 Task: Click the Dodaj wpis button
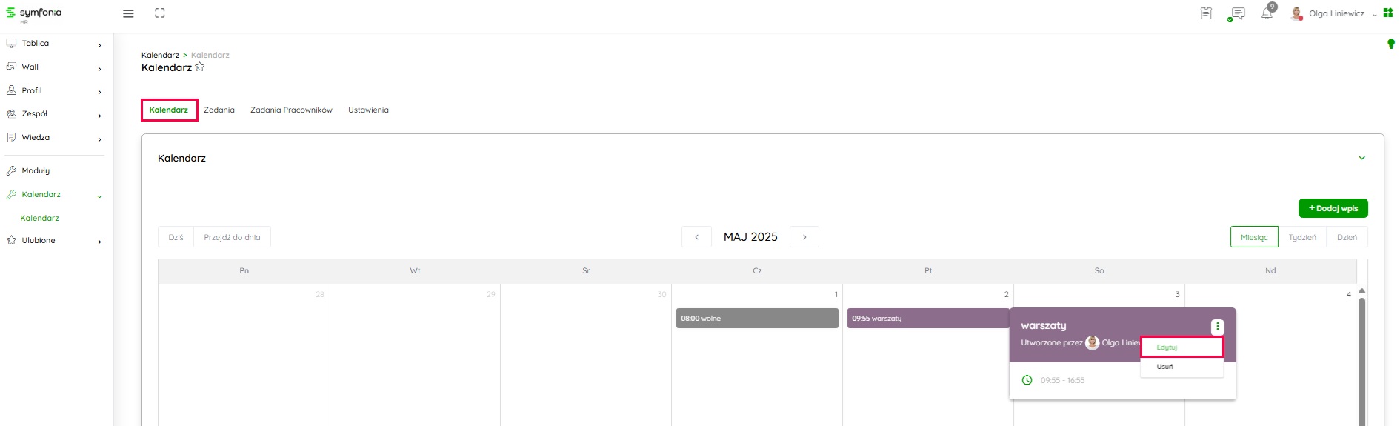(x=1333, y=208)
